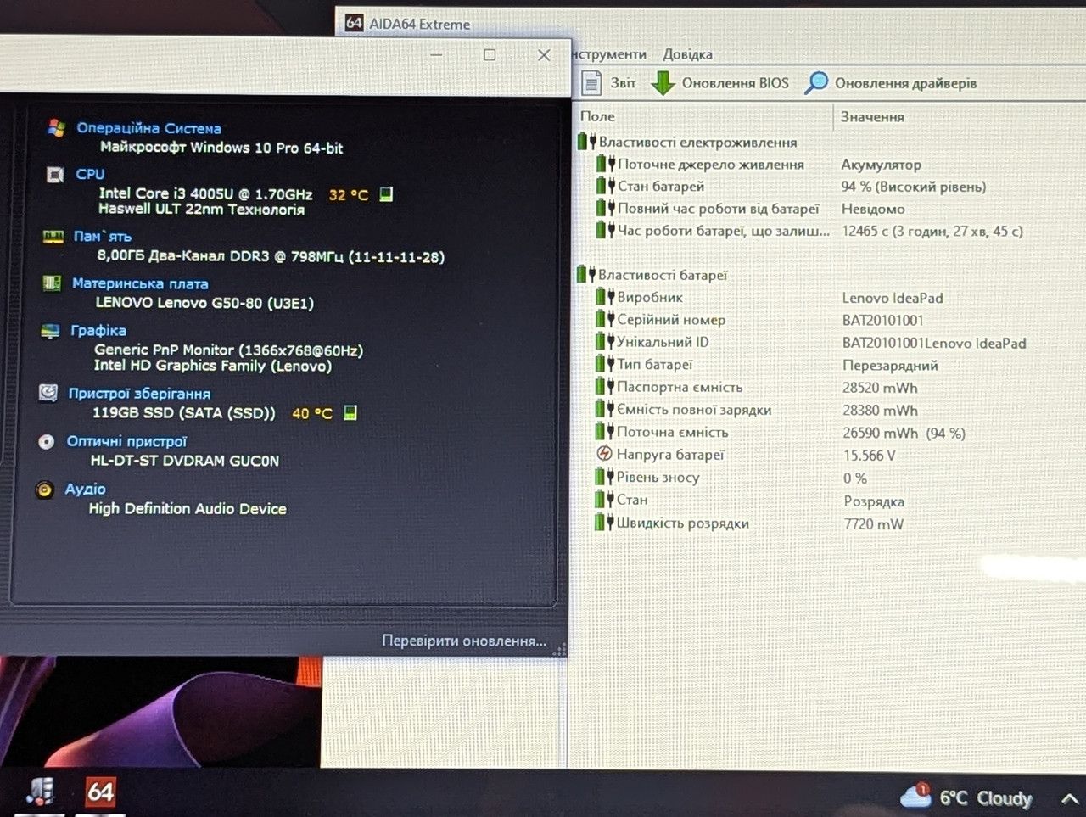Maximize the dark system summary window

(490, 54)
